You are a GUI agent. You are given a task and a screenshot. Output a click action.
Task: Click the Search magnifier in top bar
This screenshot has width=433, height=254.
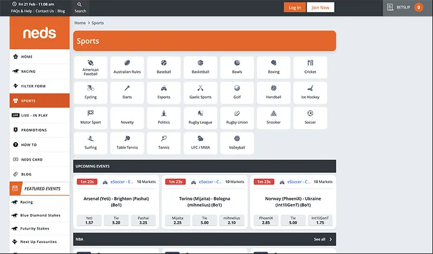(x=80, y=8)
